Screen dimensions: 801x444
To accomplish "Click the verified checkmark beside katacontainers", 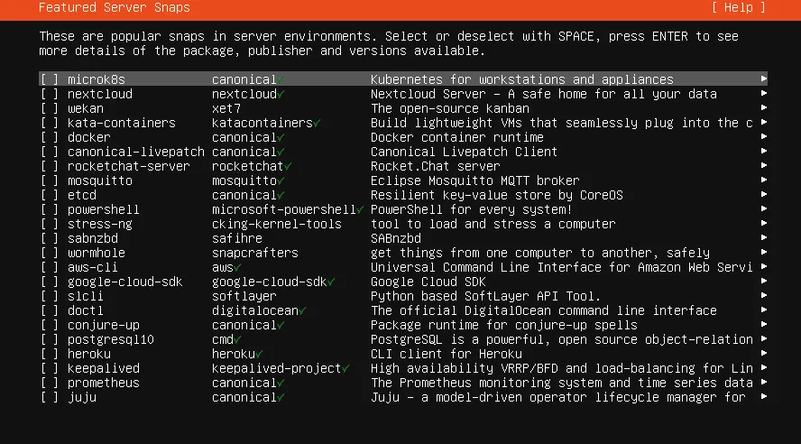I will click(318, 123).
